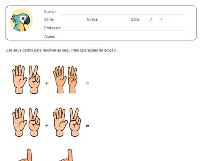This screenshot has height=161, width=202.
Task: Click the second row's leftmost open hand
Action: click(x=19, y=122)
